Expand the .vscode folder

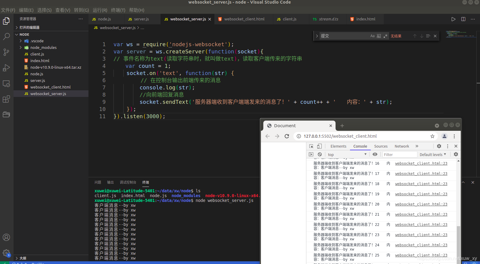(51, 41)
